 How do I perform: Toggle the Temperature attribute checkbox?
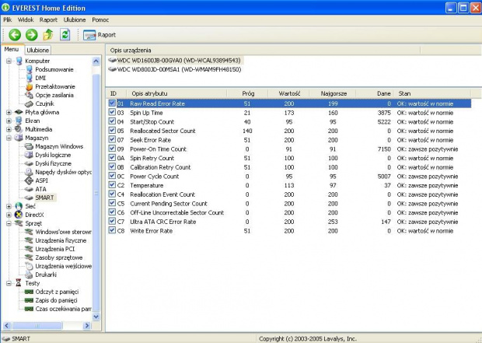[112, 185]
